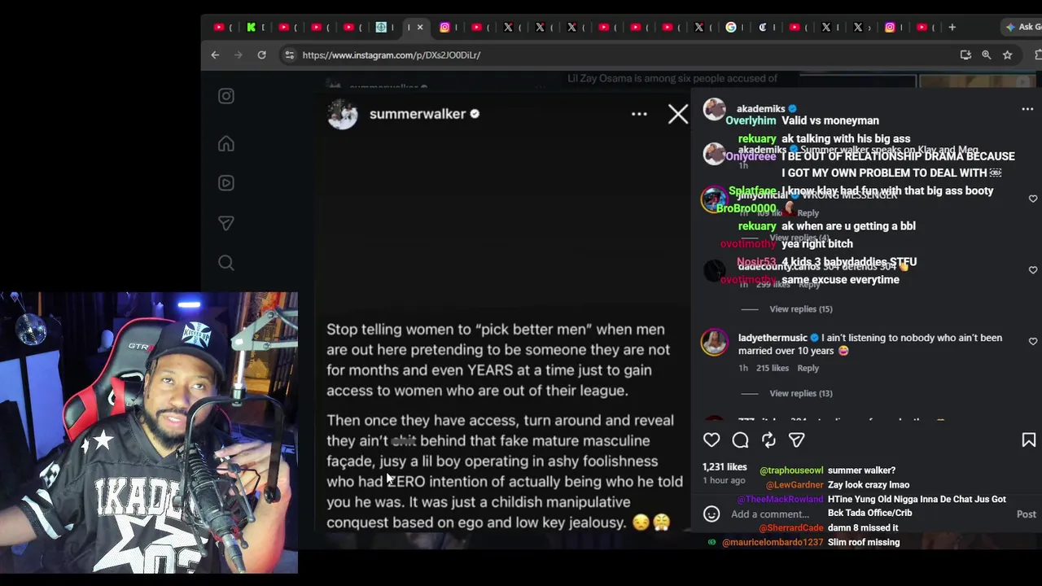
Task: Click the repost arrows icon
Action: 768,439
